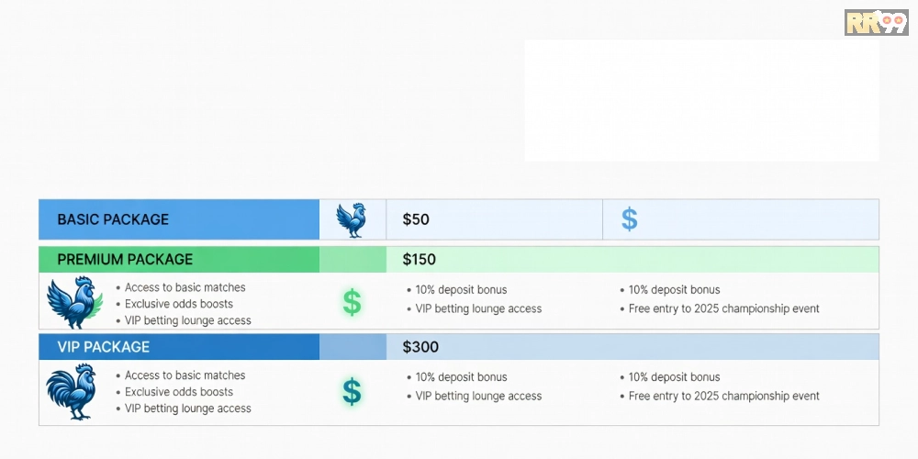Click the Premium Package rooster with green wings

74,302
